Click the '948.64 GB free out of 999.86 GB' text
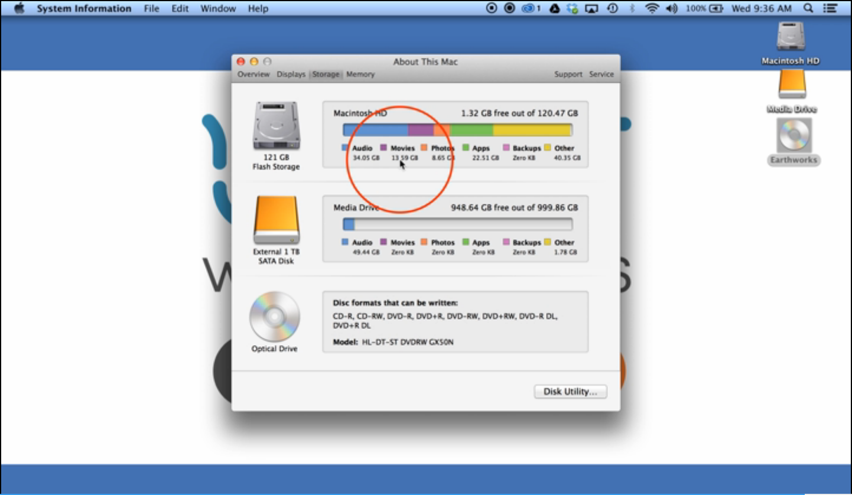This screenshot has height=495, width=852. (x=515, y=207)
